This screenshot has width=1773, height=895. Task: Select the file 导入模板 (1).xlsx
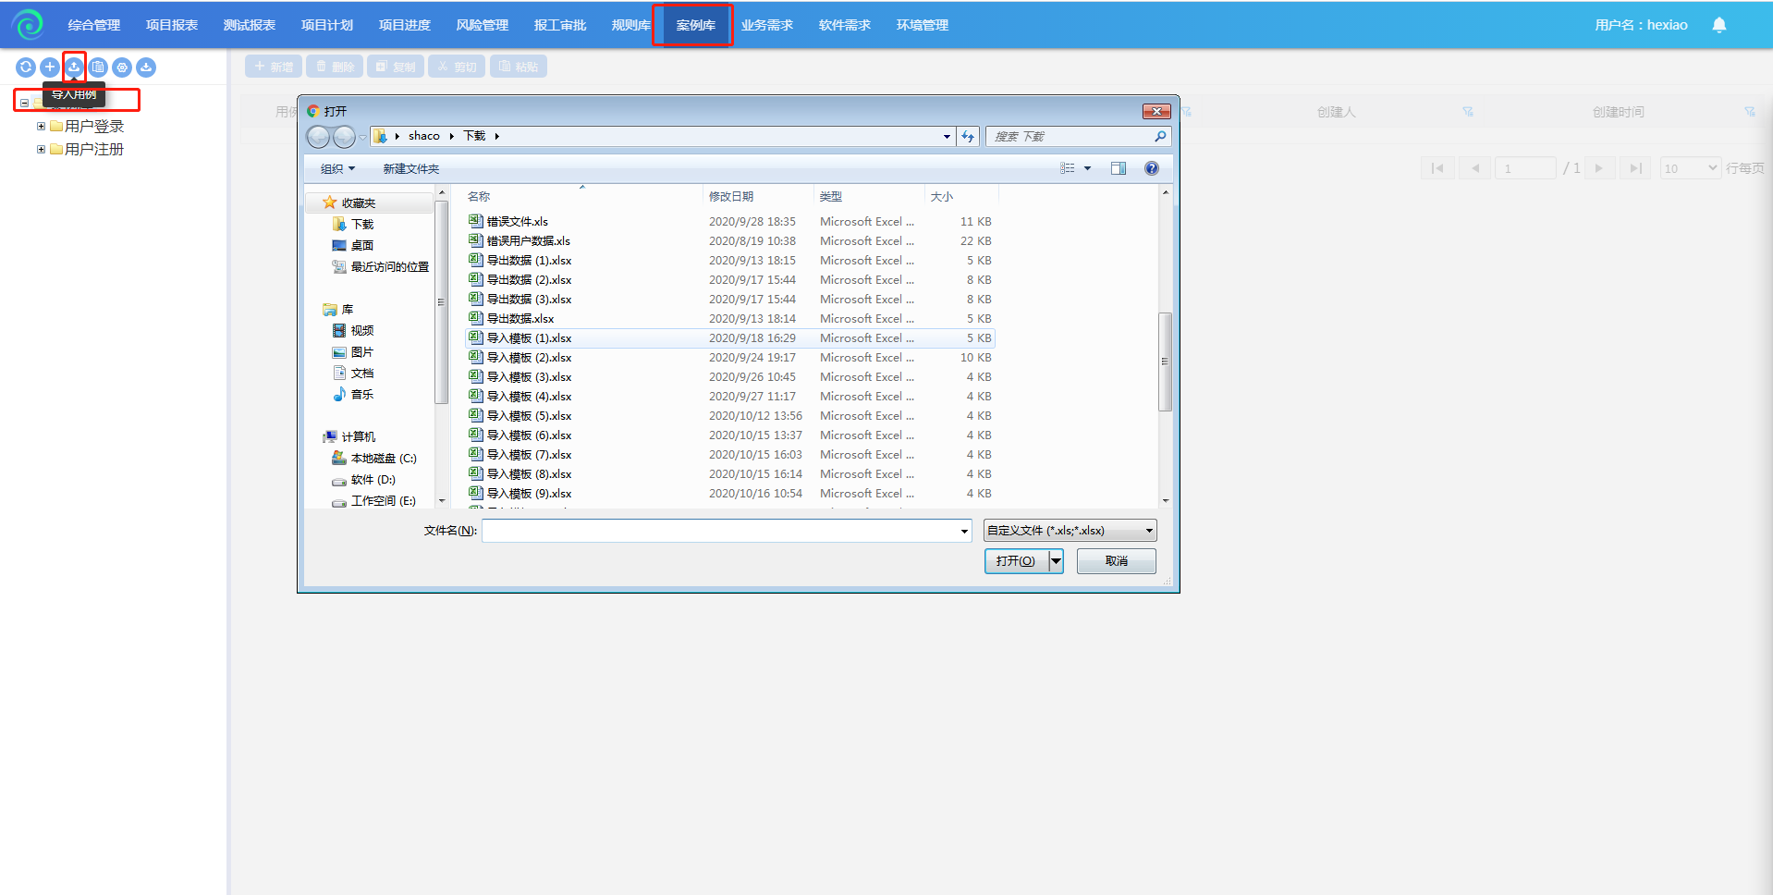529,338
